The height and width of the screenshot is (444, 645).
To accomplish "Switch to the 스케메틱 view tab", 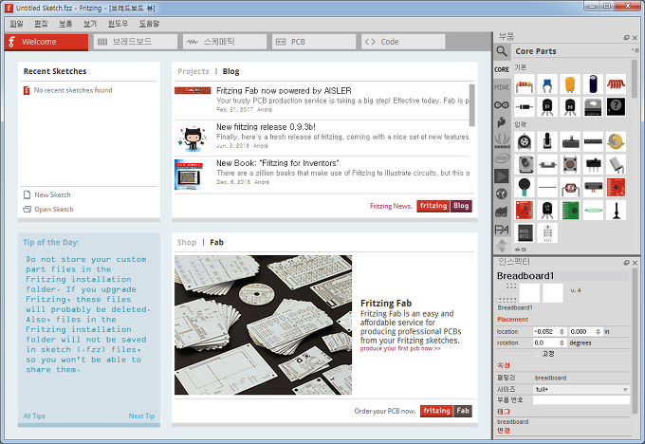I will click(x=225, y=42).
